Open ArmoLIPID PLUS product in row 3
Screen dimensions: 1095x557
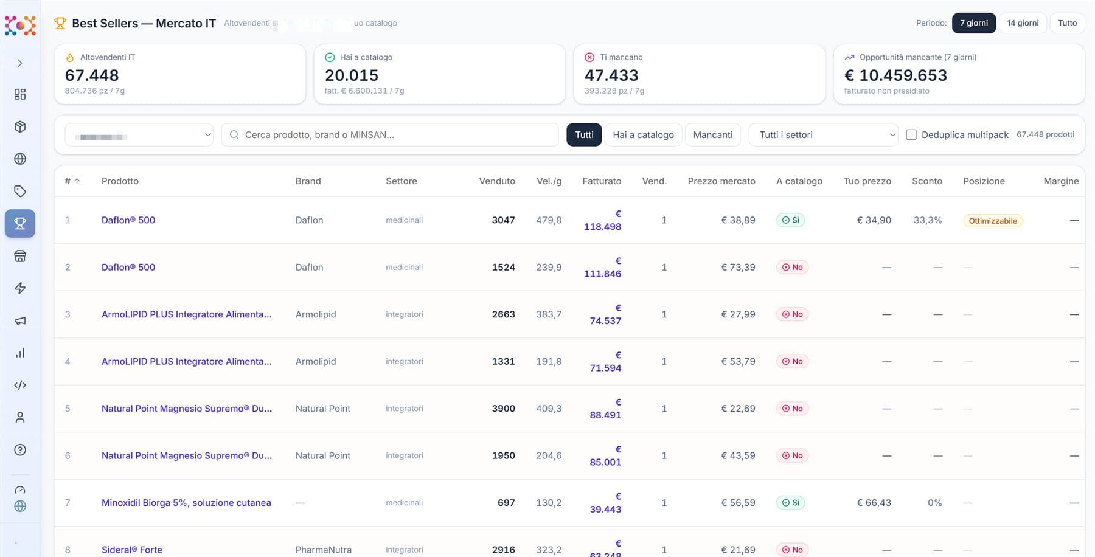(x=187, y=314)
